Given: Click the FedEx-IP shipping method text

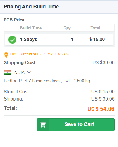Looking at the screenshot, I should click(x=13, y=81).
